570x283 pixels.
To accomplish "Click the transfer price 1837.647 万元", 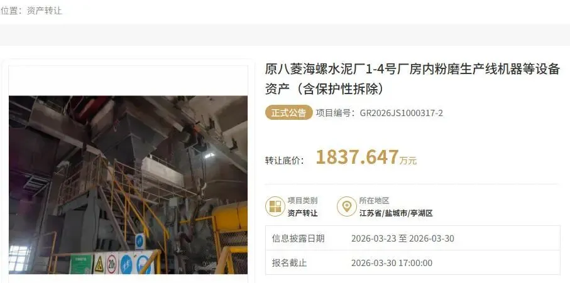I will pos(366,158).
